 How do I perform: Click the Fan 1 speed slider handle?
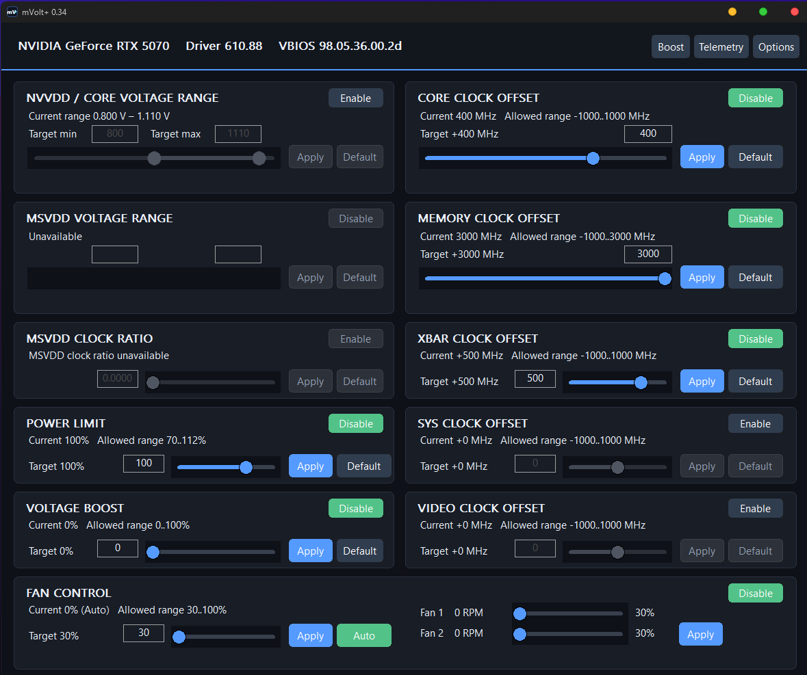520,613
